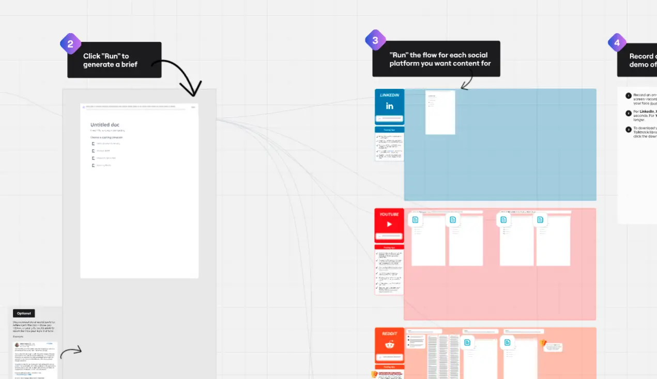This screenshot has width=657, height=379.
Task: Click the purple step 2 badge
Action: click(70, 44)
